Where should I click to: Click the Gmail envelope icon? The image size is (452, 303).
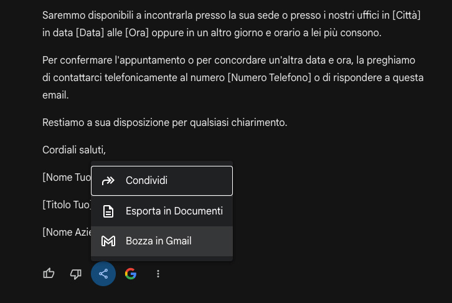108,241
